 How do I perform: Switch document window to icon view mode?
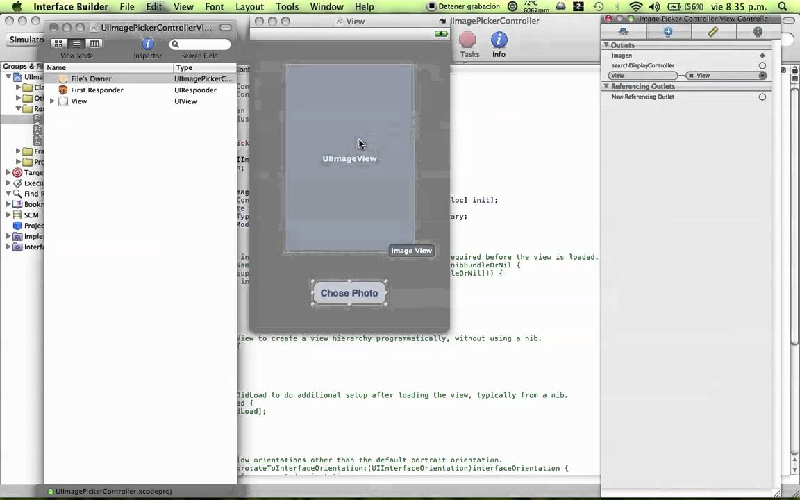(58, 44)
